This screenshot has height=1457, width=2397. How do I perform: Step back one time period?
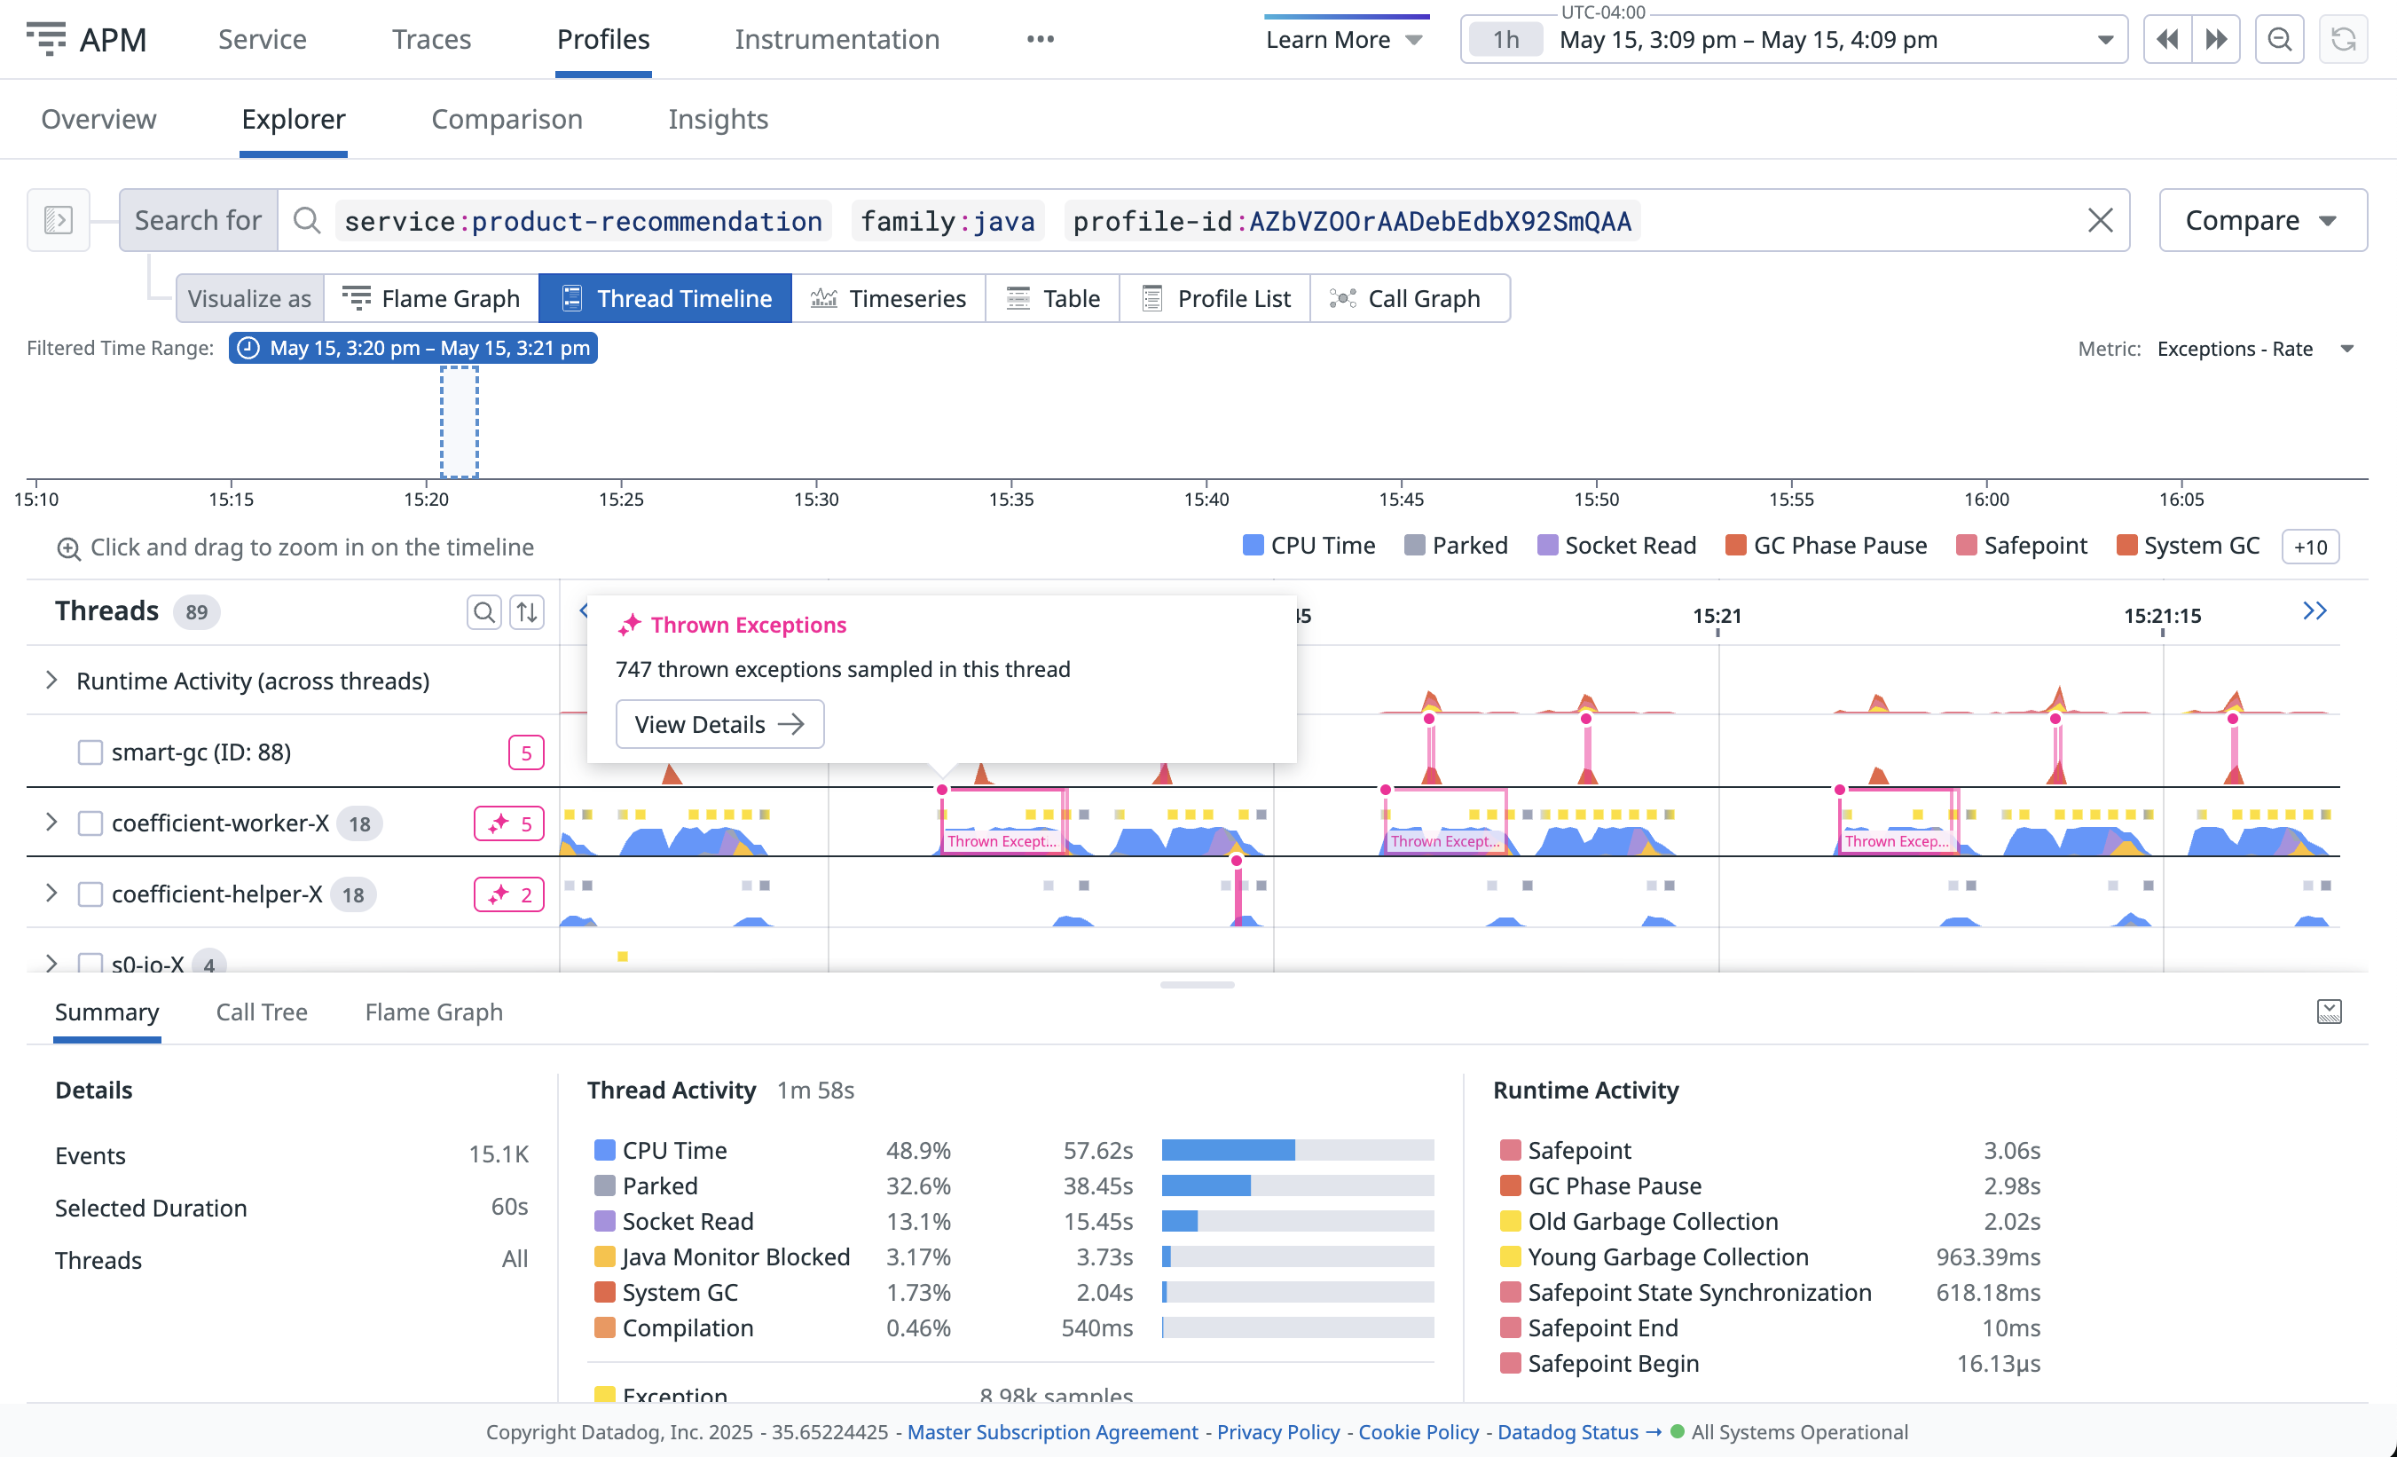[2166, 40]
